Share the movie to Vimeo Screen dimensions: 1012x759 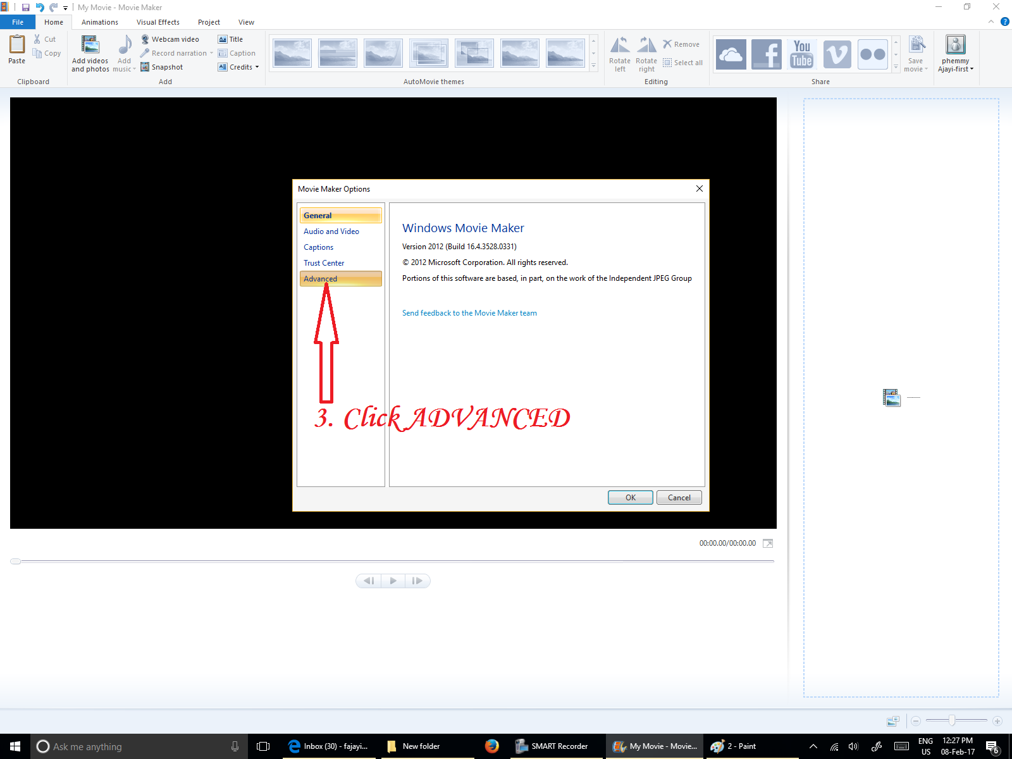tap(837, 54)
